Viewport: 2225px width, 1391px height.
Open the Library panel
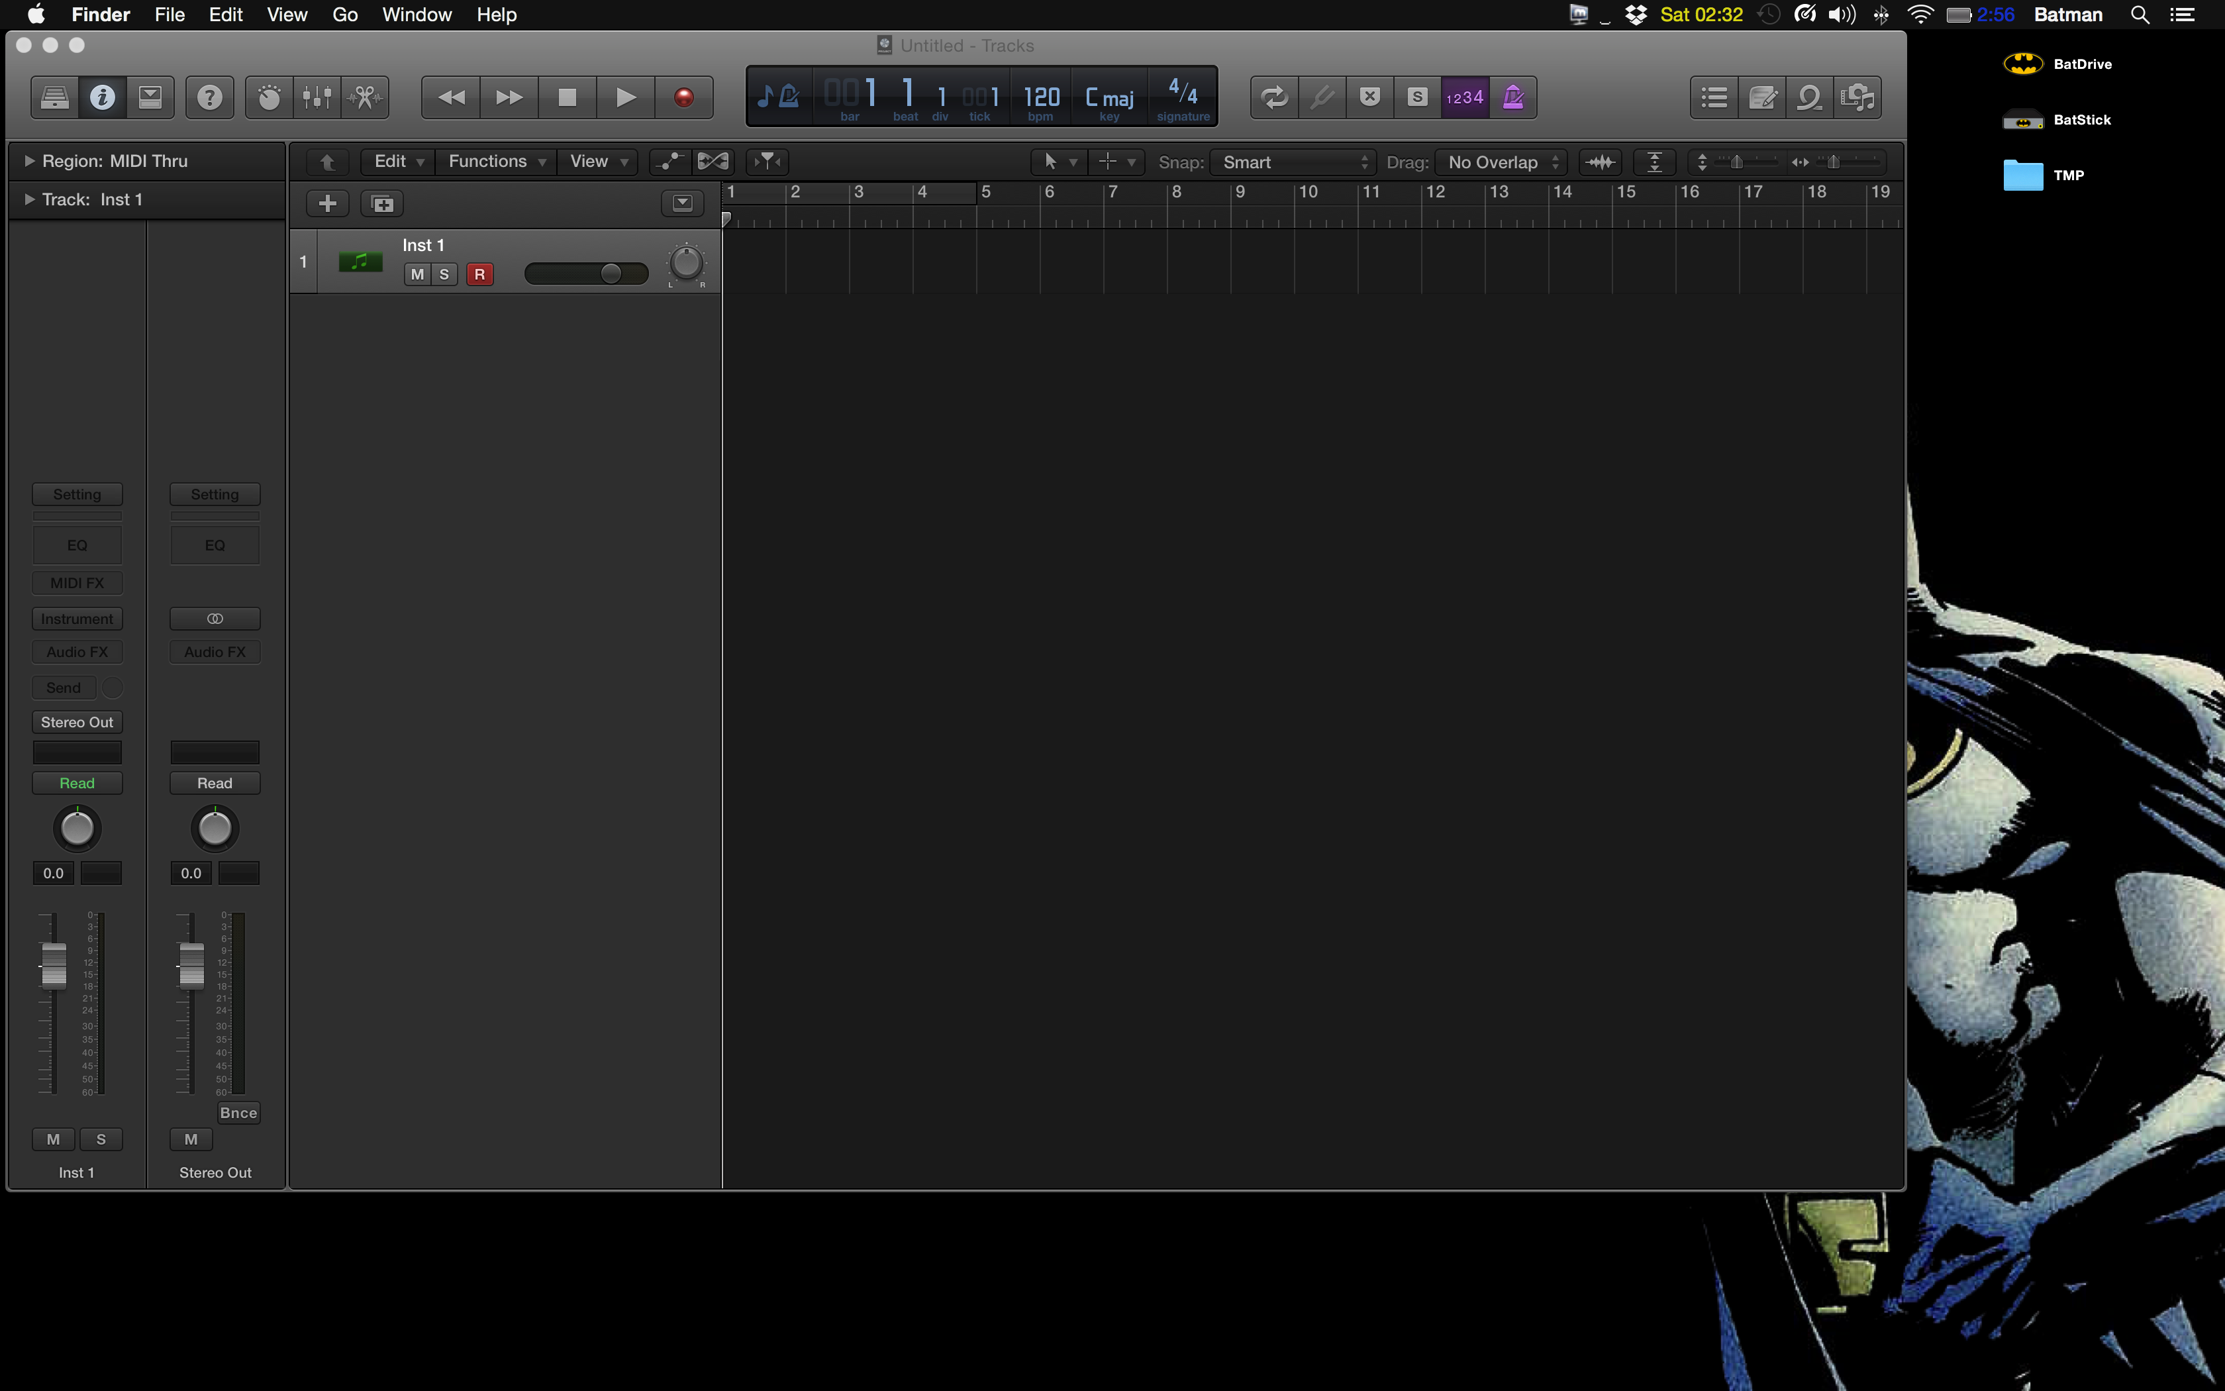coord(55,97)
